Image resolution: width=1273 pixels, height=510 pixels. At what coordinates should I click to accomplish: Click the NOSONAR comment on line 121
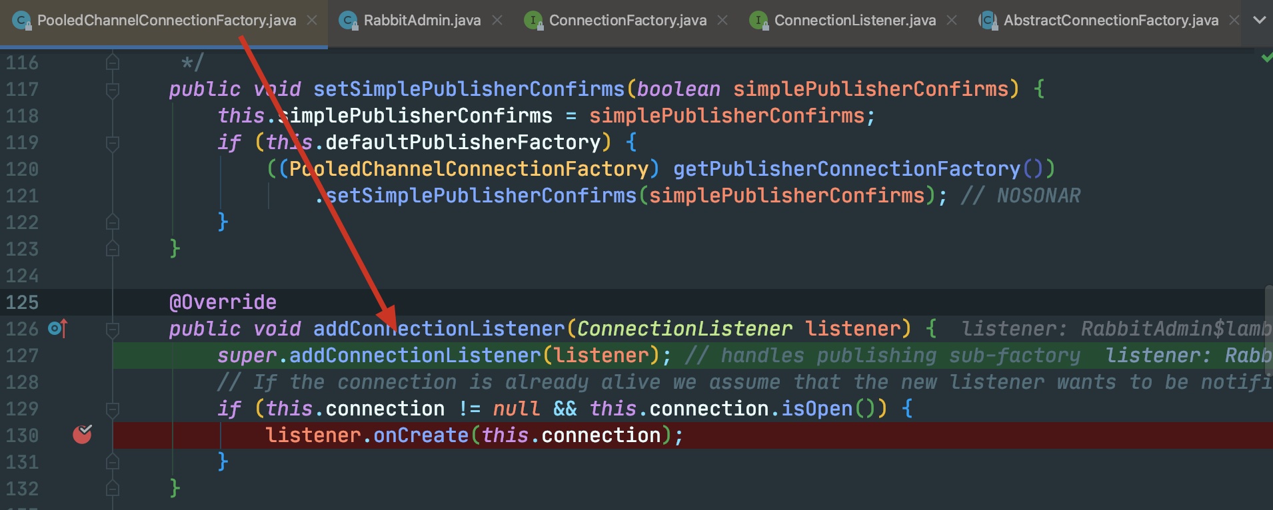click(x=1020, y=196)
